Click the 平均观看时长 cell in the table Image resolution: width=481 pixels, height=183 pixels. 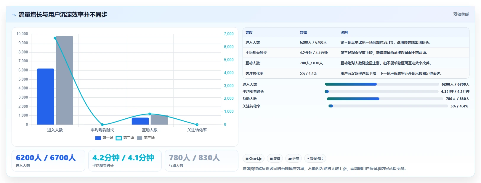tap(256, 53)
